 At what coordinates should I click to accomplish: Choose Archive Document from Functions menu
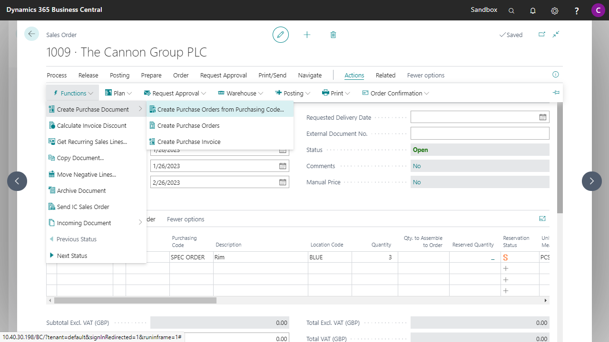tap(81, 190)
